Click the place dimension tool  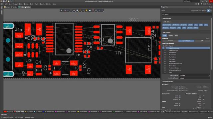[96, 10]
